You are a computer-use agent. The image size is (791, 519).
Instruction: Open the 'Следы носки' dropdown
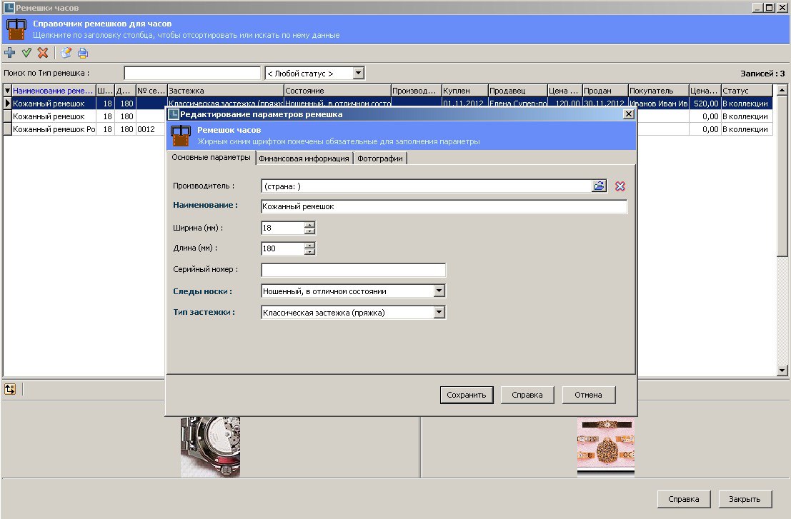[439, 291]
